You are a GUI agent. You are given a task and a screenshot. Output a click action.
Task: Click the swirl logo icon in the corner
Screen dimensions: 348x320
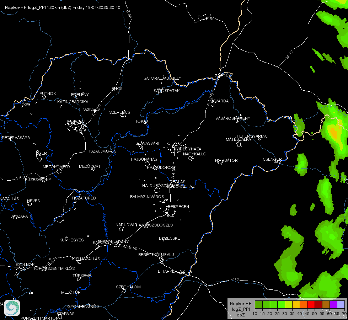(x=12, y=308)
